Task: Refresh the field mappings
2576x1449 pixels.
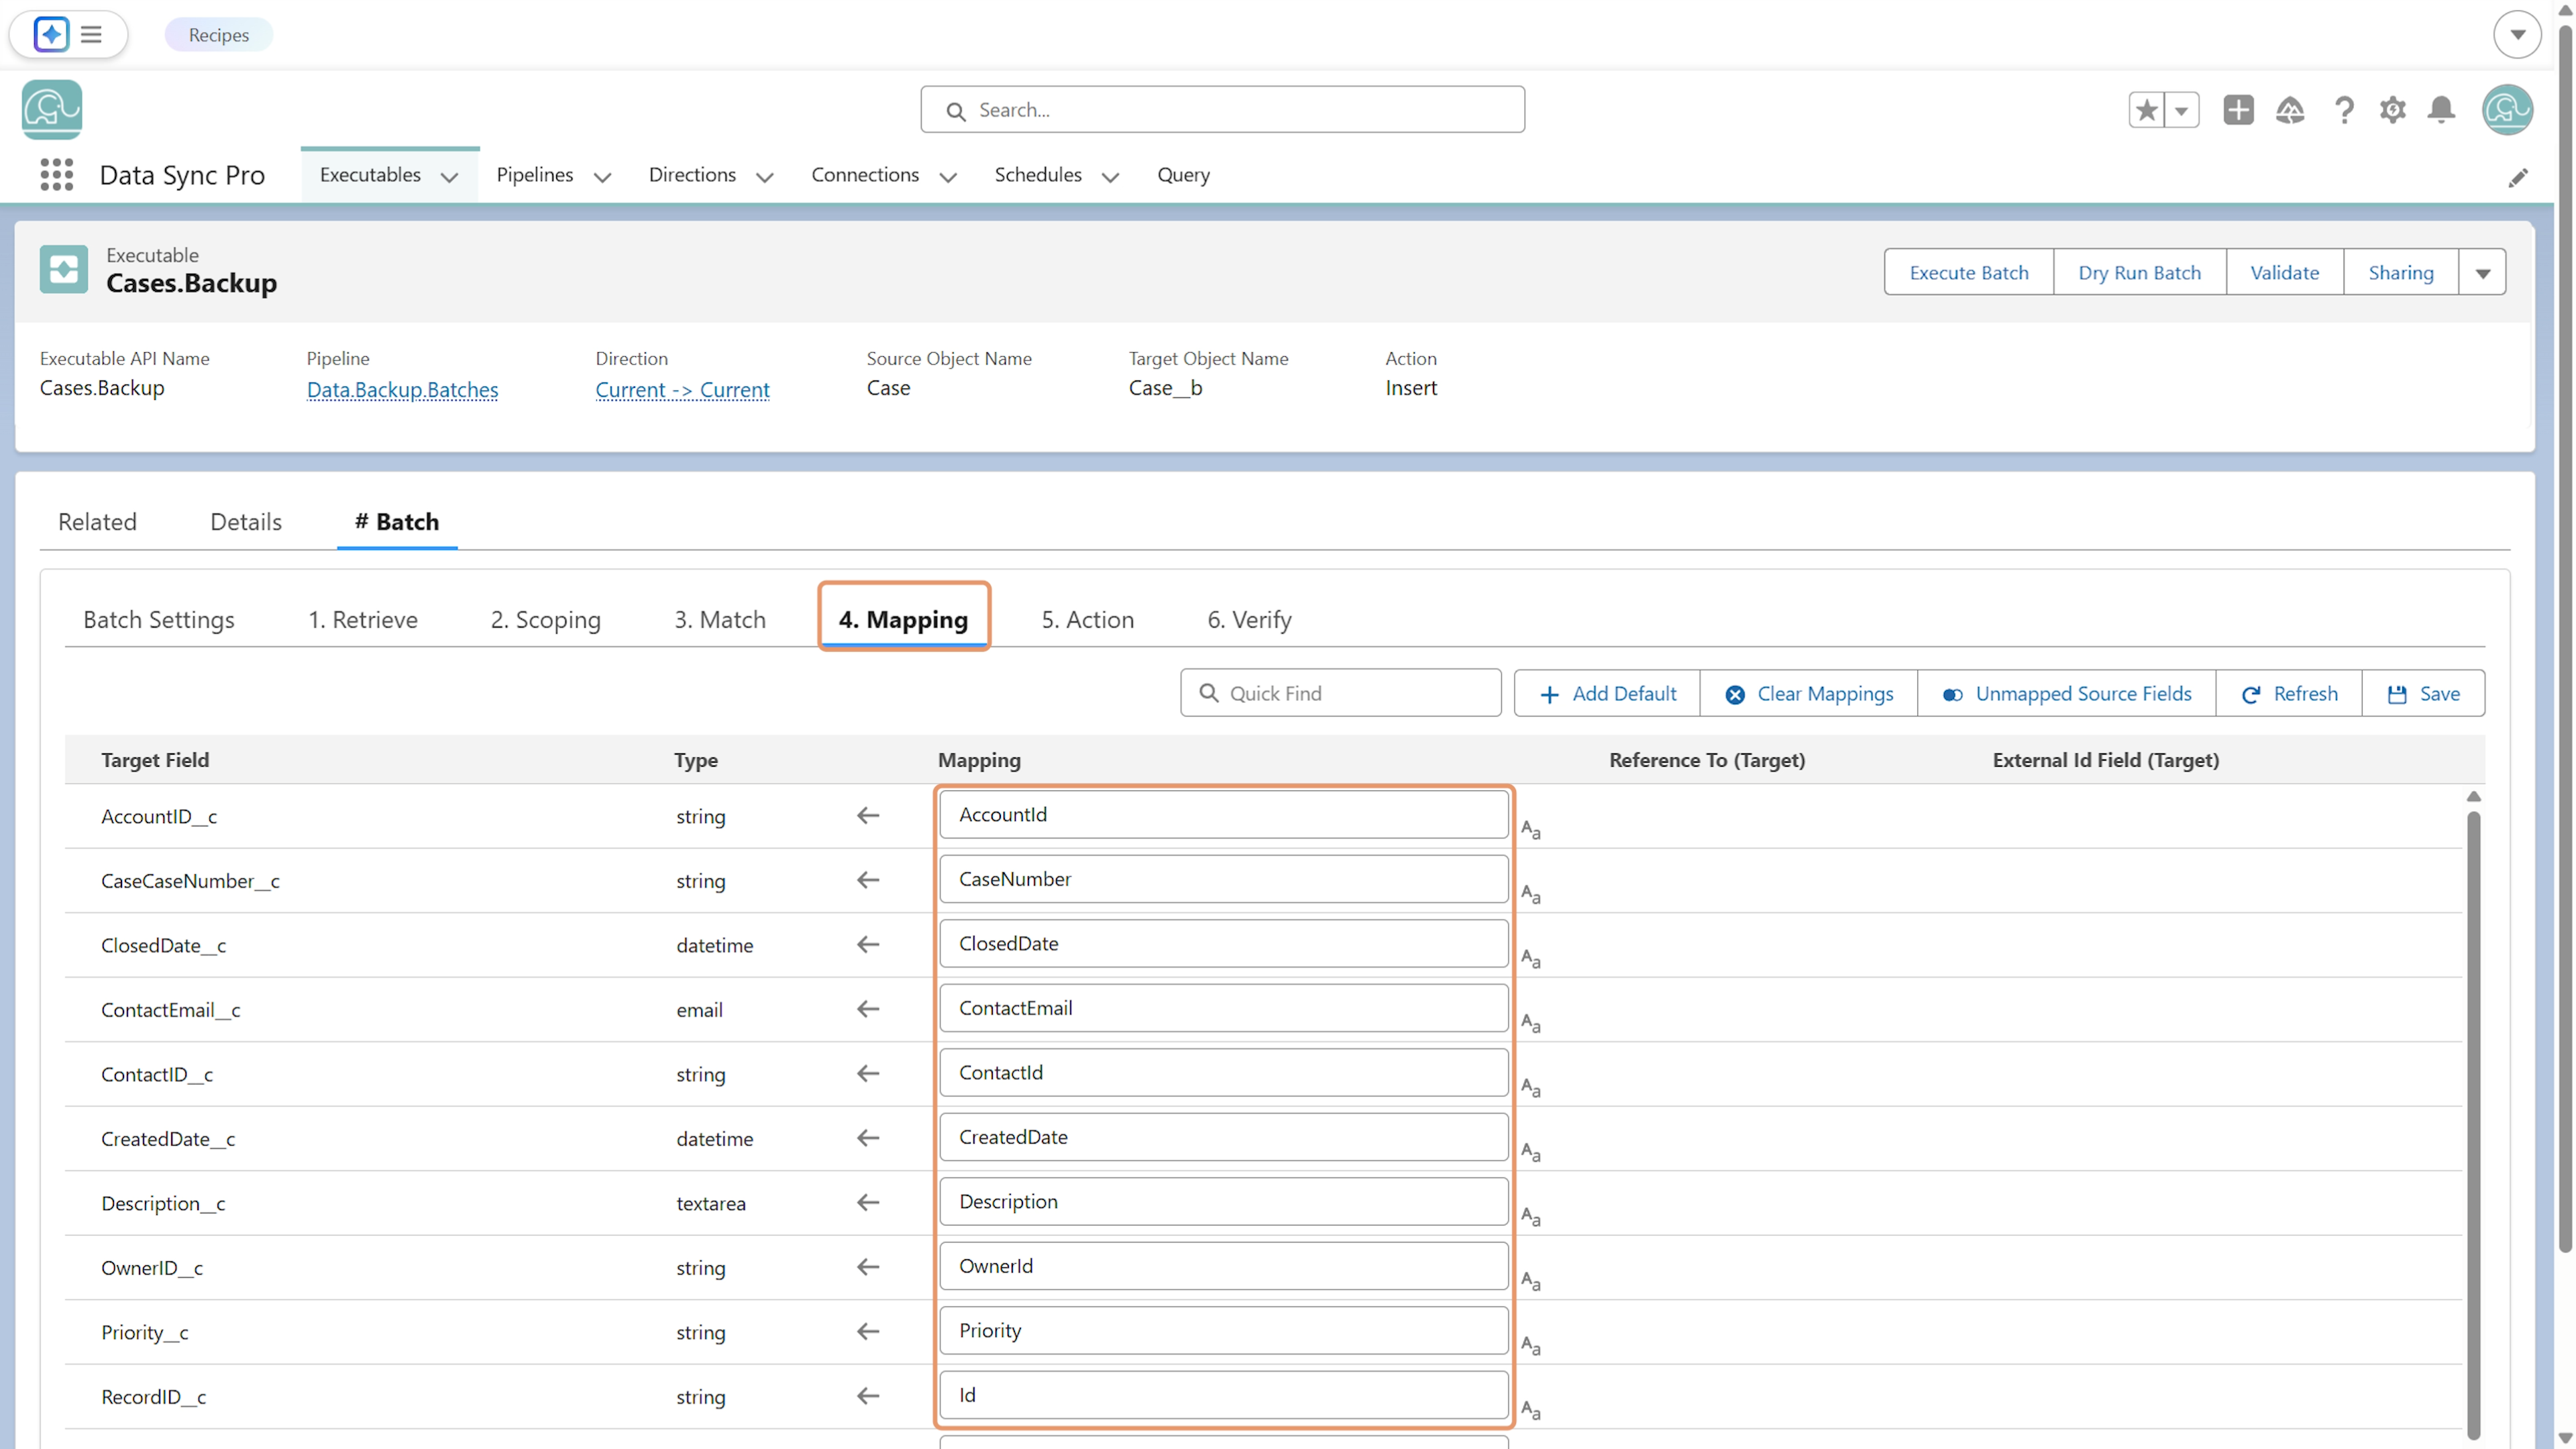Action: click(2289, 693)
